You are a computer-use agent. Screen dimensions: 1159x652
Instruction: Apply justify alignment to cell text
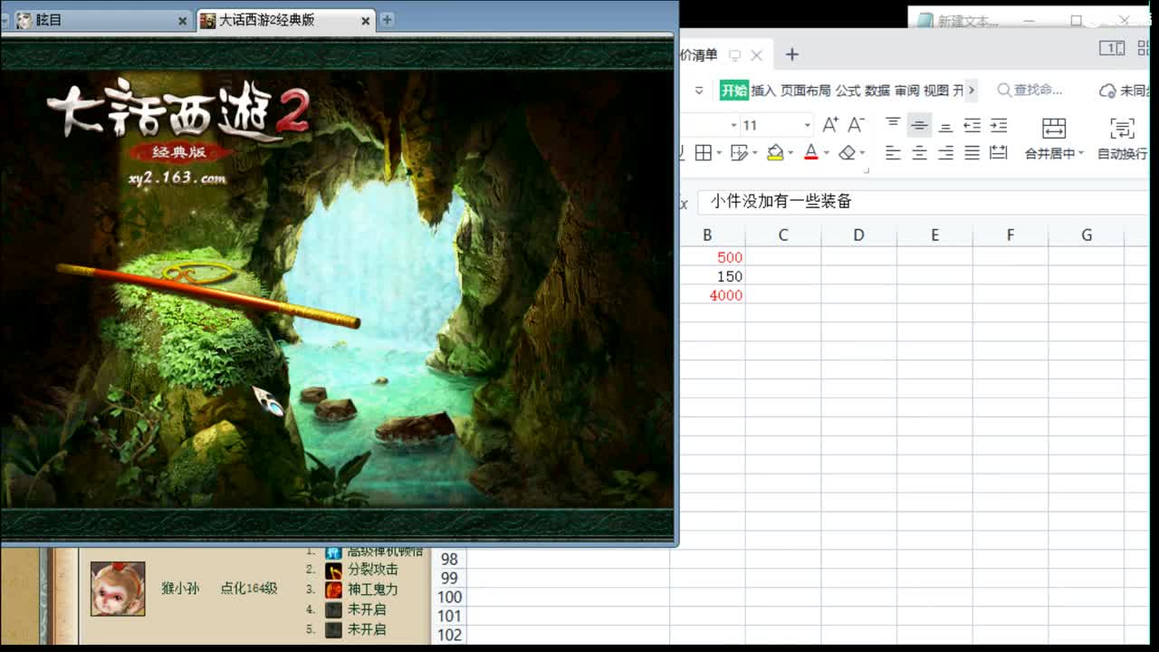point(972,153)
